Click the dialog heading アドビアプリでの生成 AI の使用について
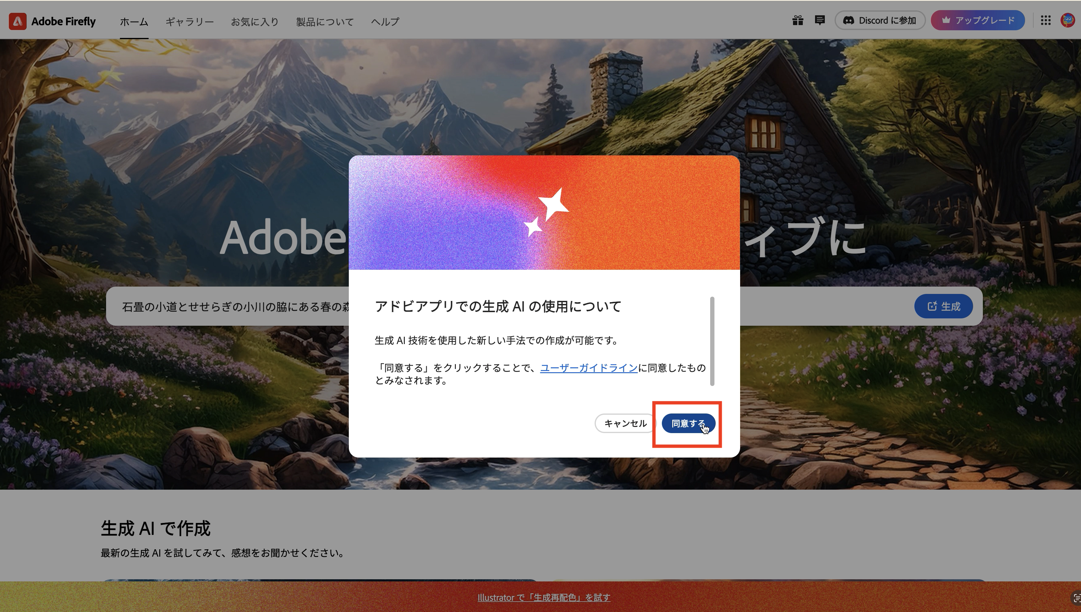1081x612 pixels. click(x=498, y=306)
